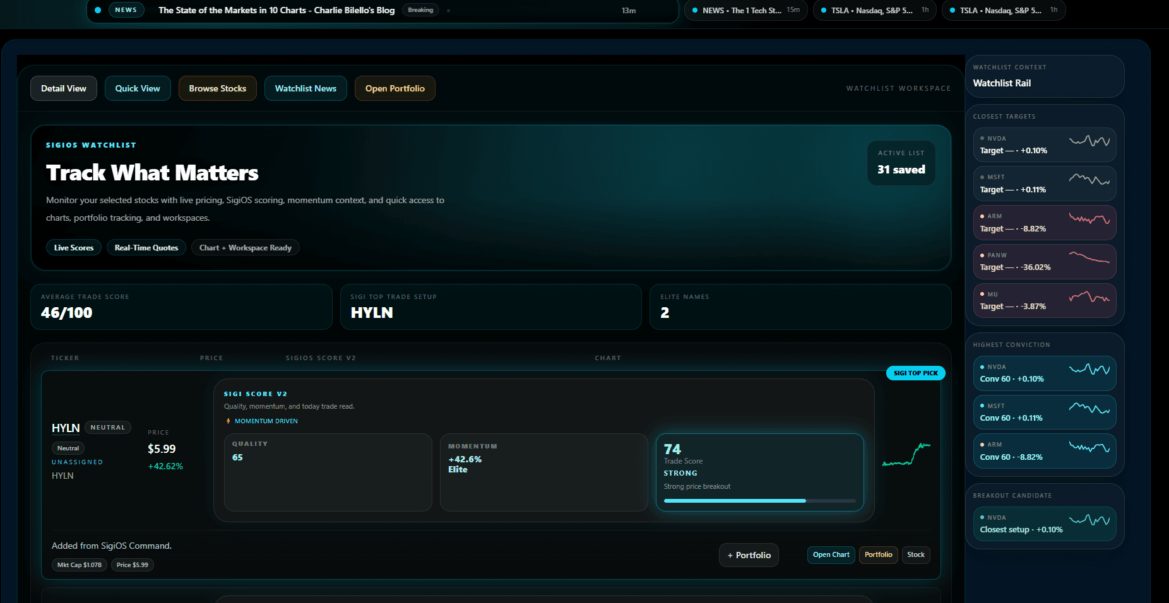
Task: Click the Watchlist Rail header
Action: point(1002,83)
